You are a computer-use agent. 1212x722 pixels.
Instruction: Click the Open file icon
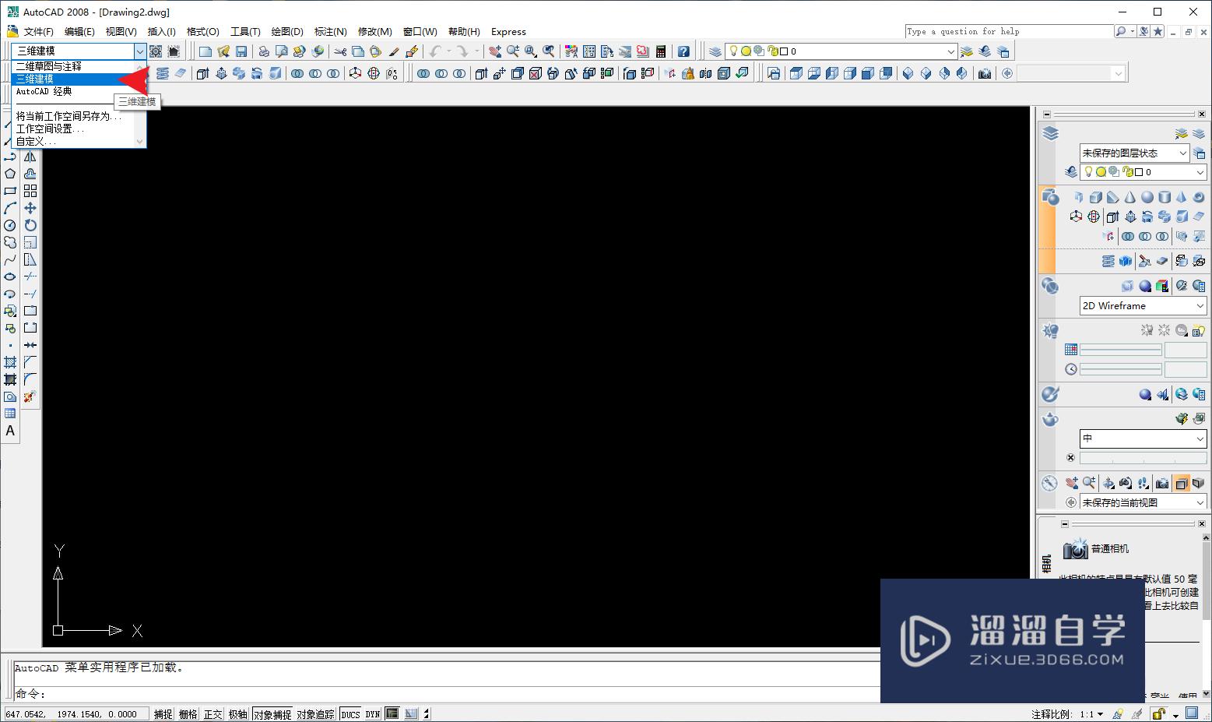pos(223,51)
